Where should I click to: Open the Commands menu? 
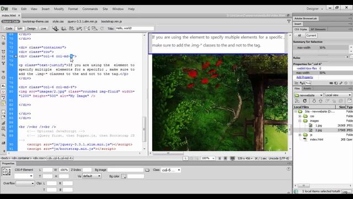[x=90, y=9]
